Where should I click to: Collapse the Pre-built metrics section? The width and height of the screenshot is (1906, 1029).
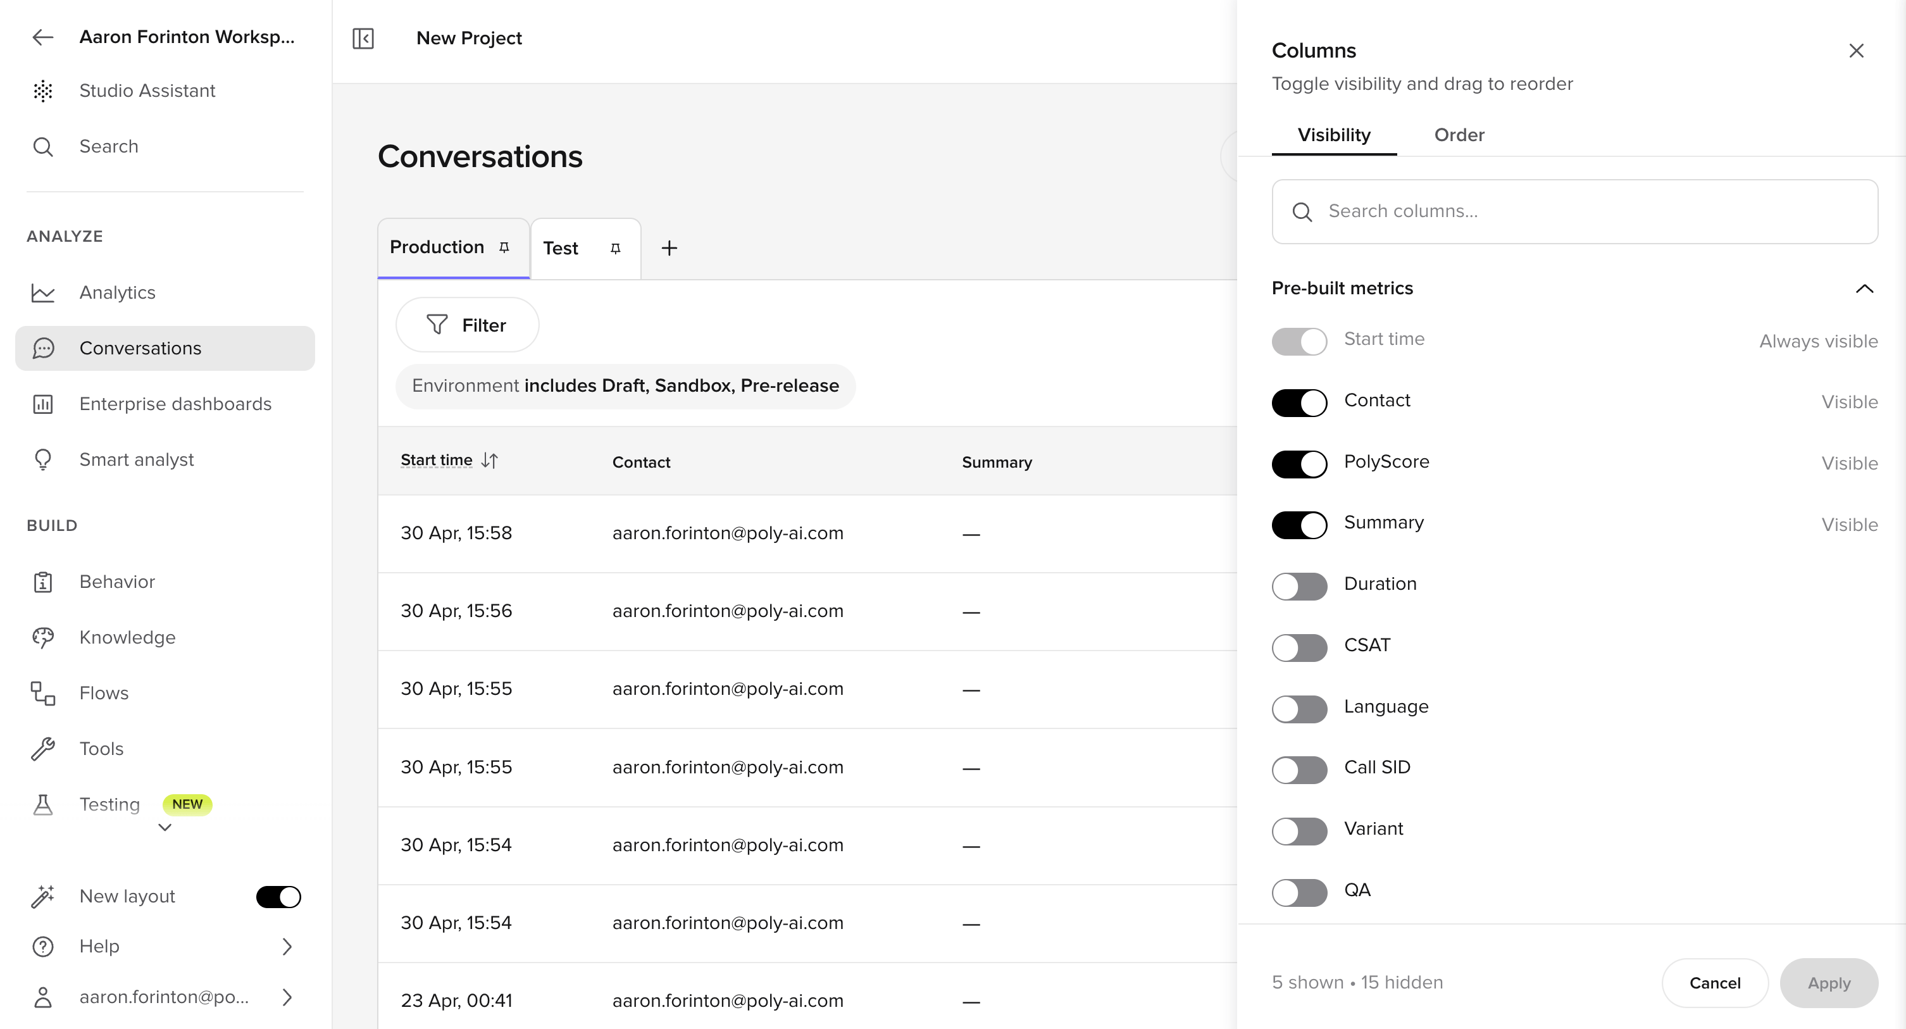1865,289
